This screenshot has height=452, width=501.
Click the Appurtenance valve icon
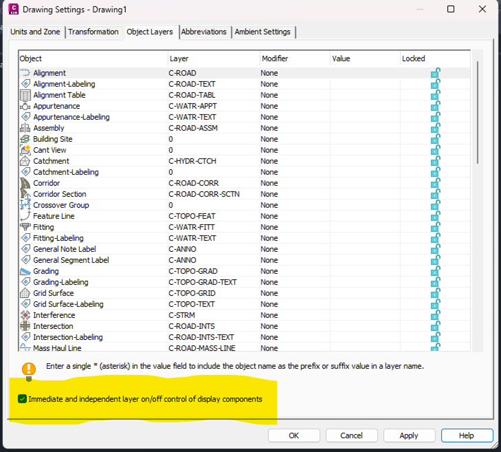25,106
